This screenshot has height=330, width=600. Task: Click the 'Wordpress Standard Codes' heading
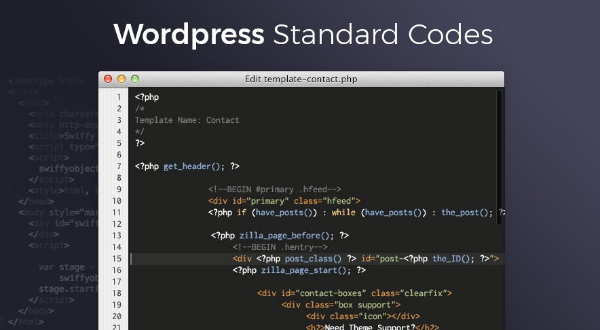(x=303, y=35)
